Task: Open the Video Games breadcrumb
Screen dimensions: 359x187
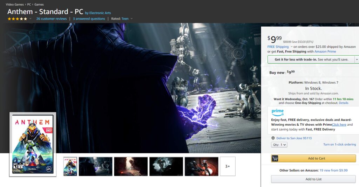Action: tap(15, 4)
